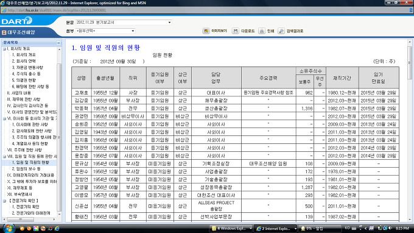
Task: Open the 2. 회사의 연혁 section
Action: pos(24,61)
